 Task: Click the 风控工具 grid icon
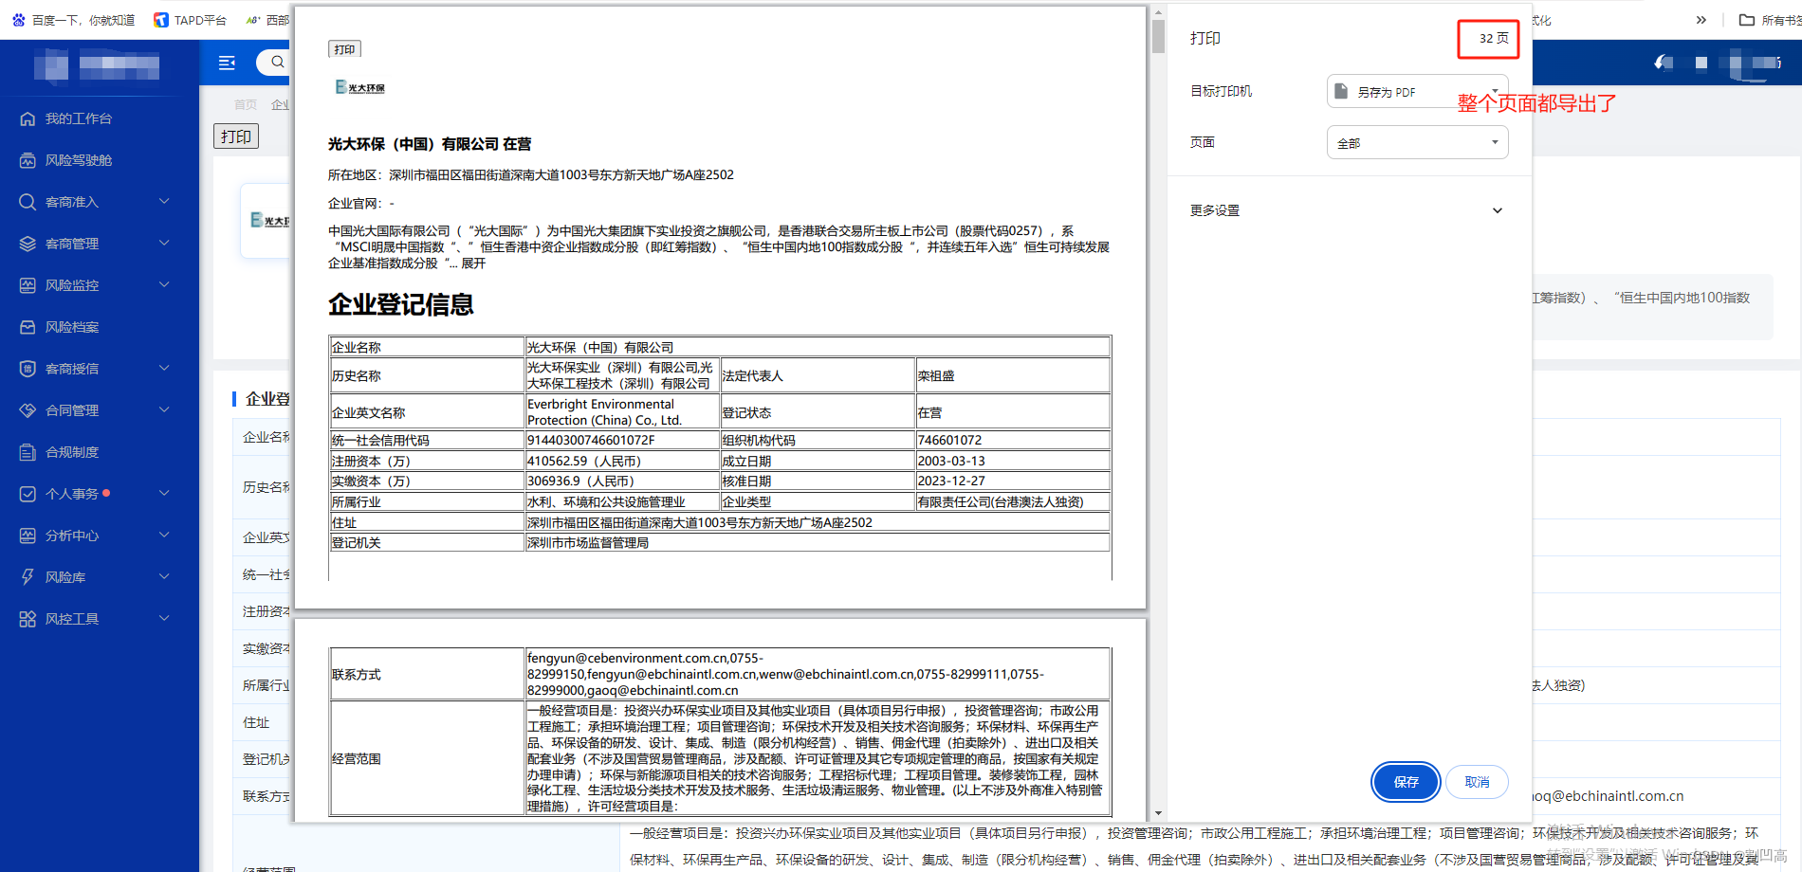pos(28,619)
